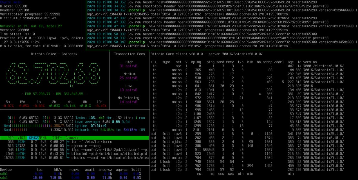
Task: Click the Command column header in htop
Action: point(73,138)
